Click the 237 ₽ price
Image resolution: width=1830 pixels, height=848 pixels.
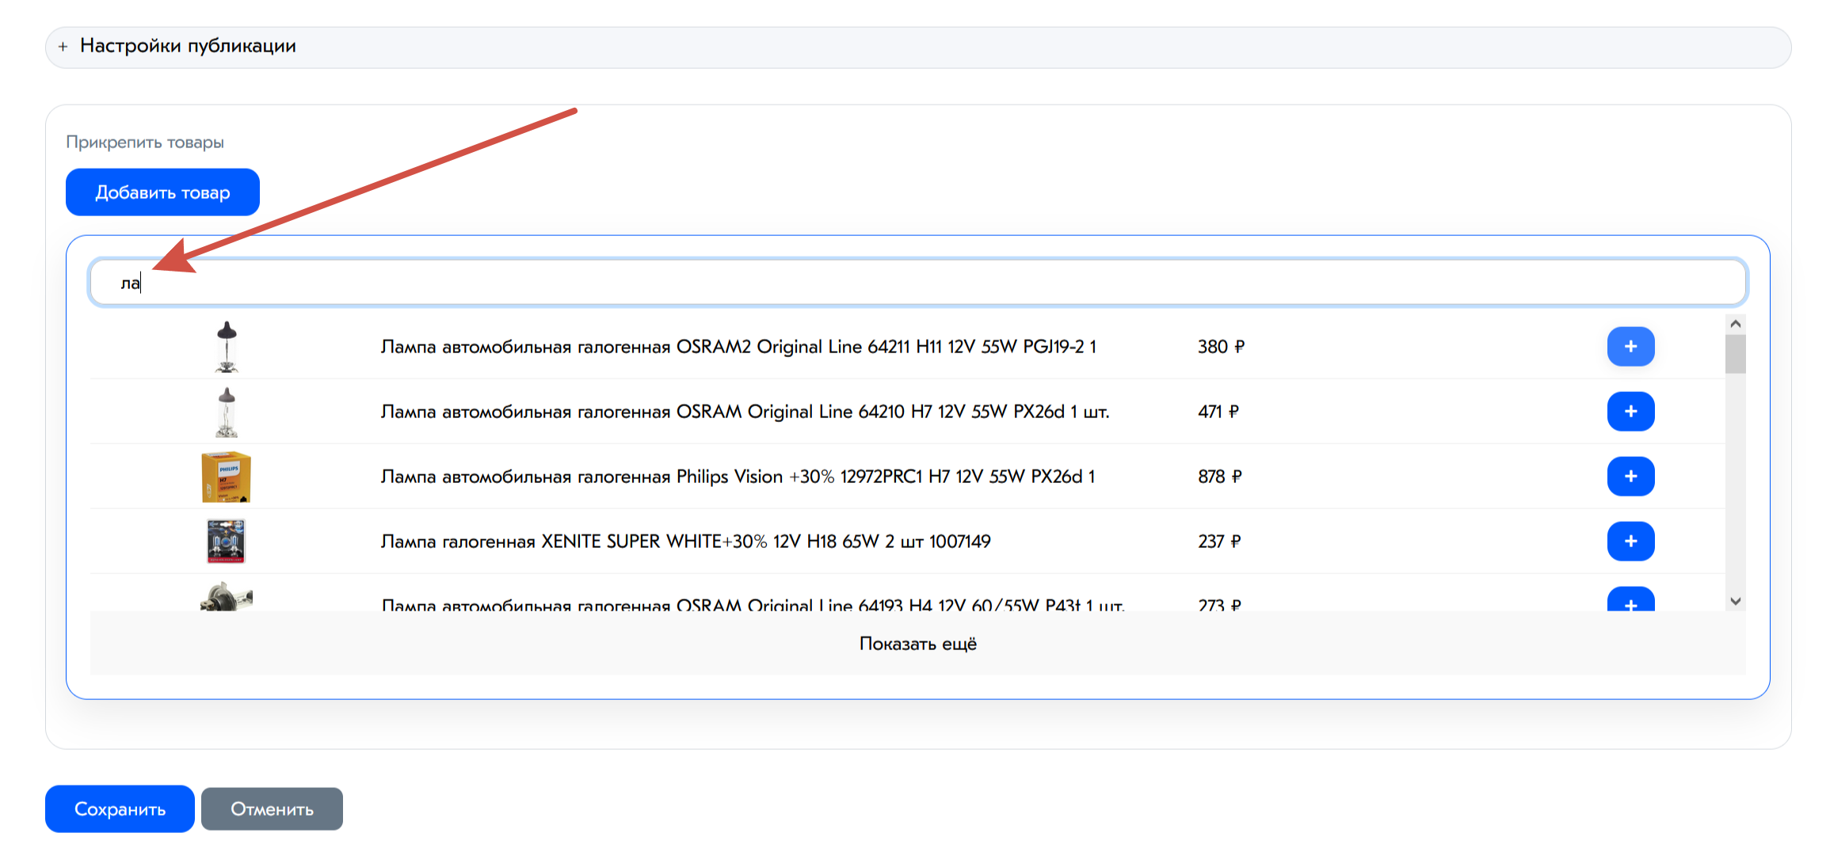[1219, 542]
